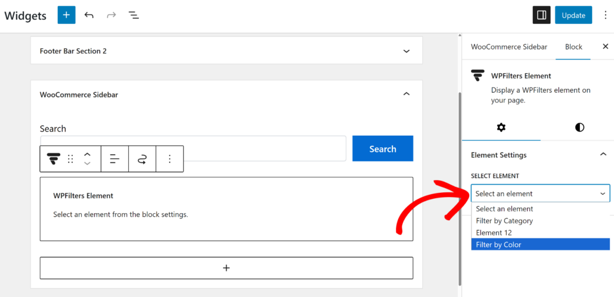Click the WPFilters block type icon in toolbar

(x=54, y=159)
